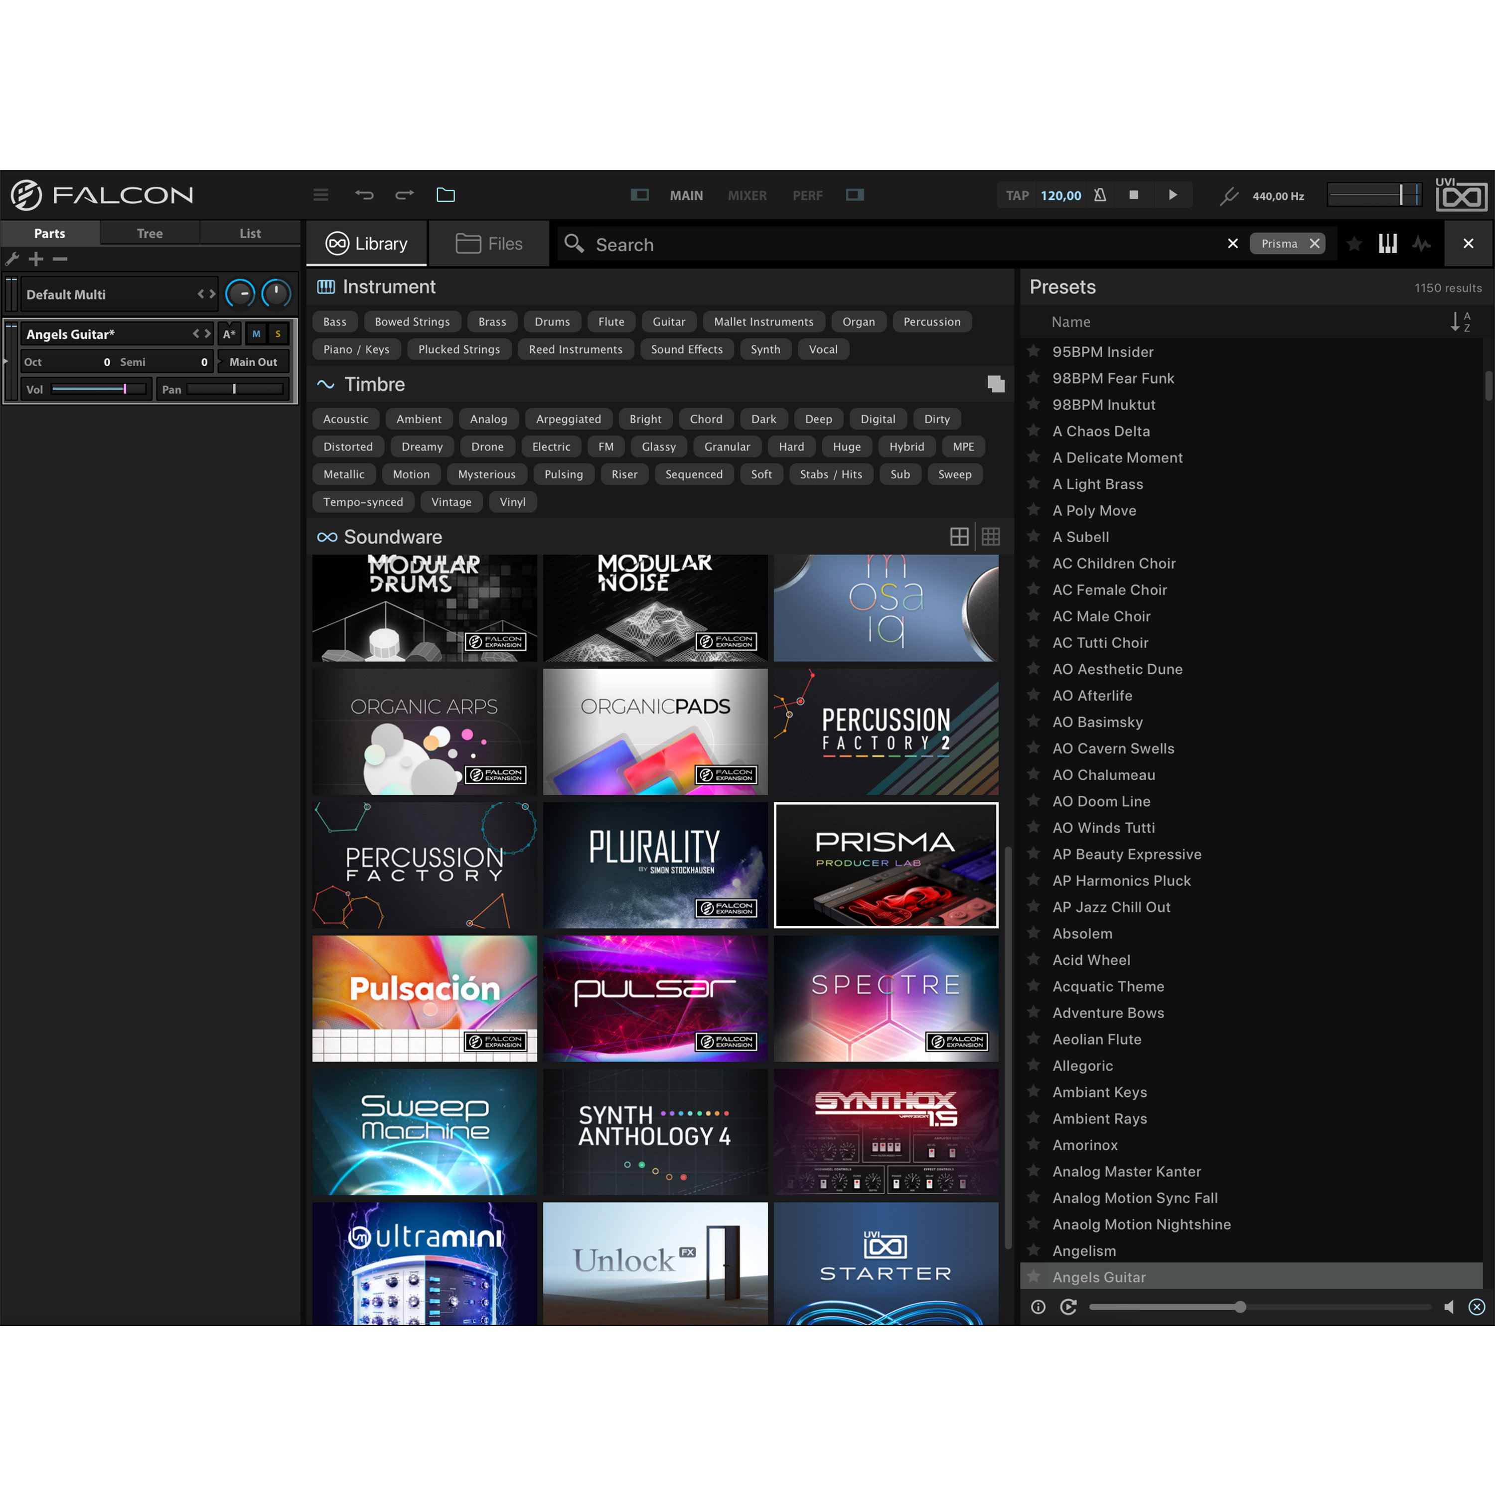
Task: Toggle the preview autoplay loop icon
Action: tap(1068, 1307)
